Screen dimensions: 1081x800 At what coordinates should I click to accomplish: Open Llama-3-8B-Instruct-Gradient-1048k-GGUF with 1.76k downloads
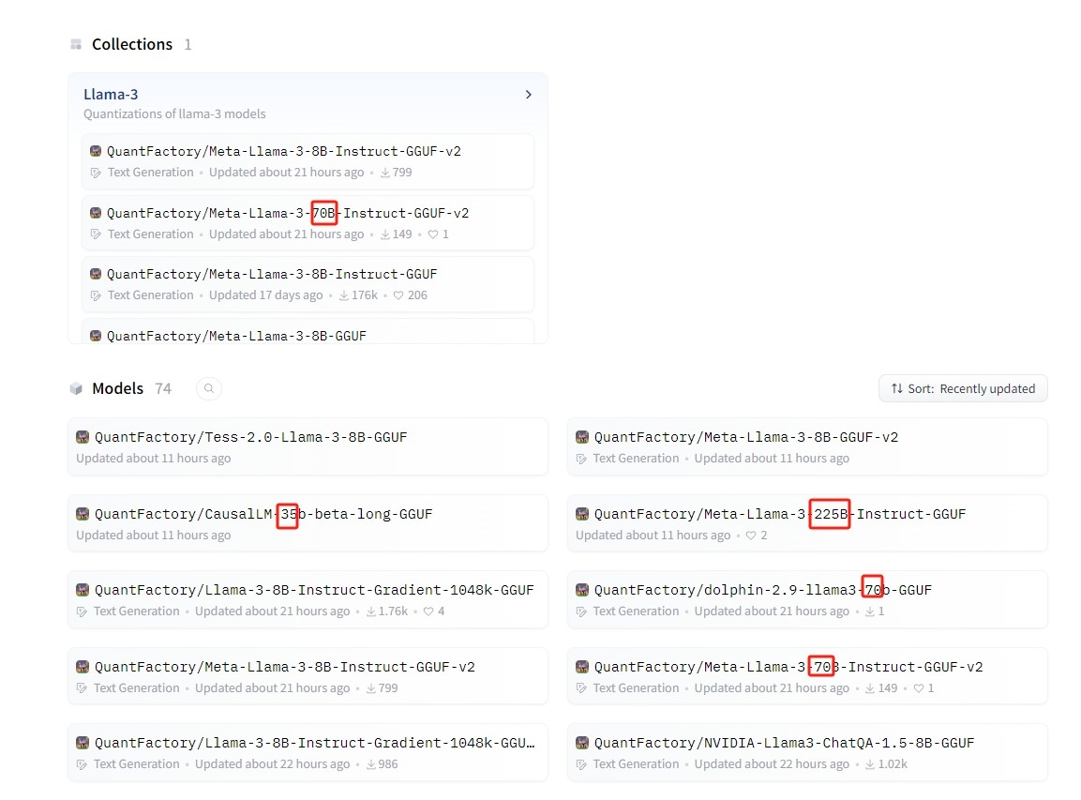pyautogui.click(x=308, y=599)
